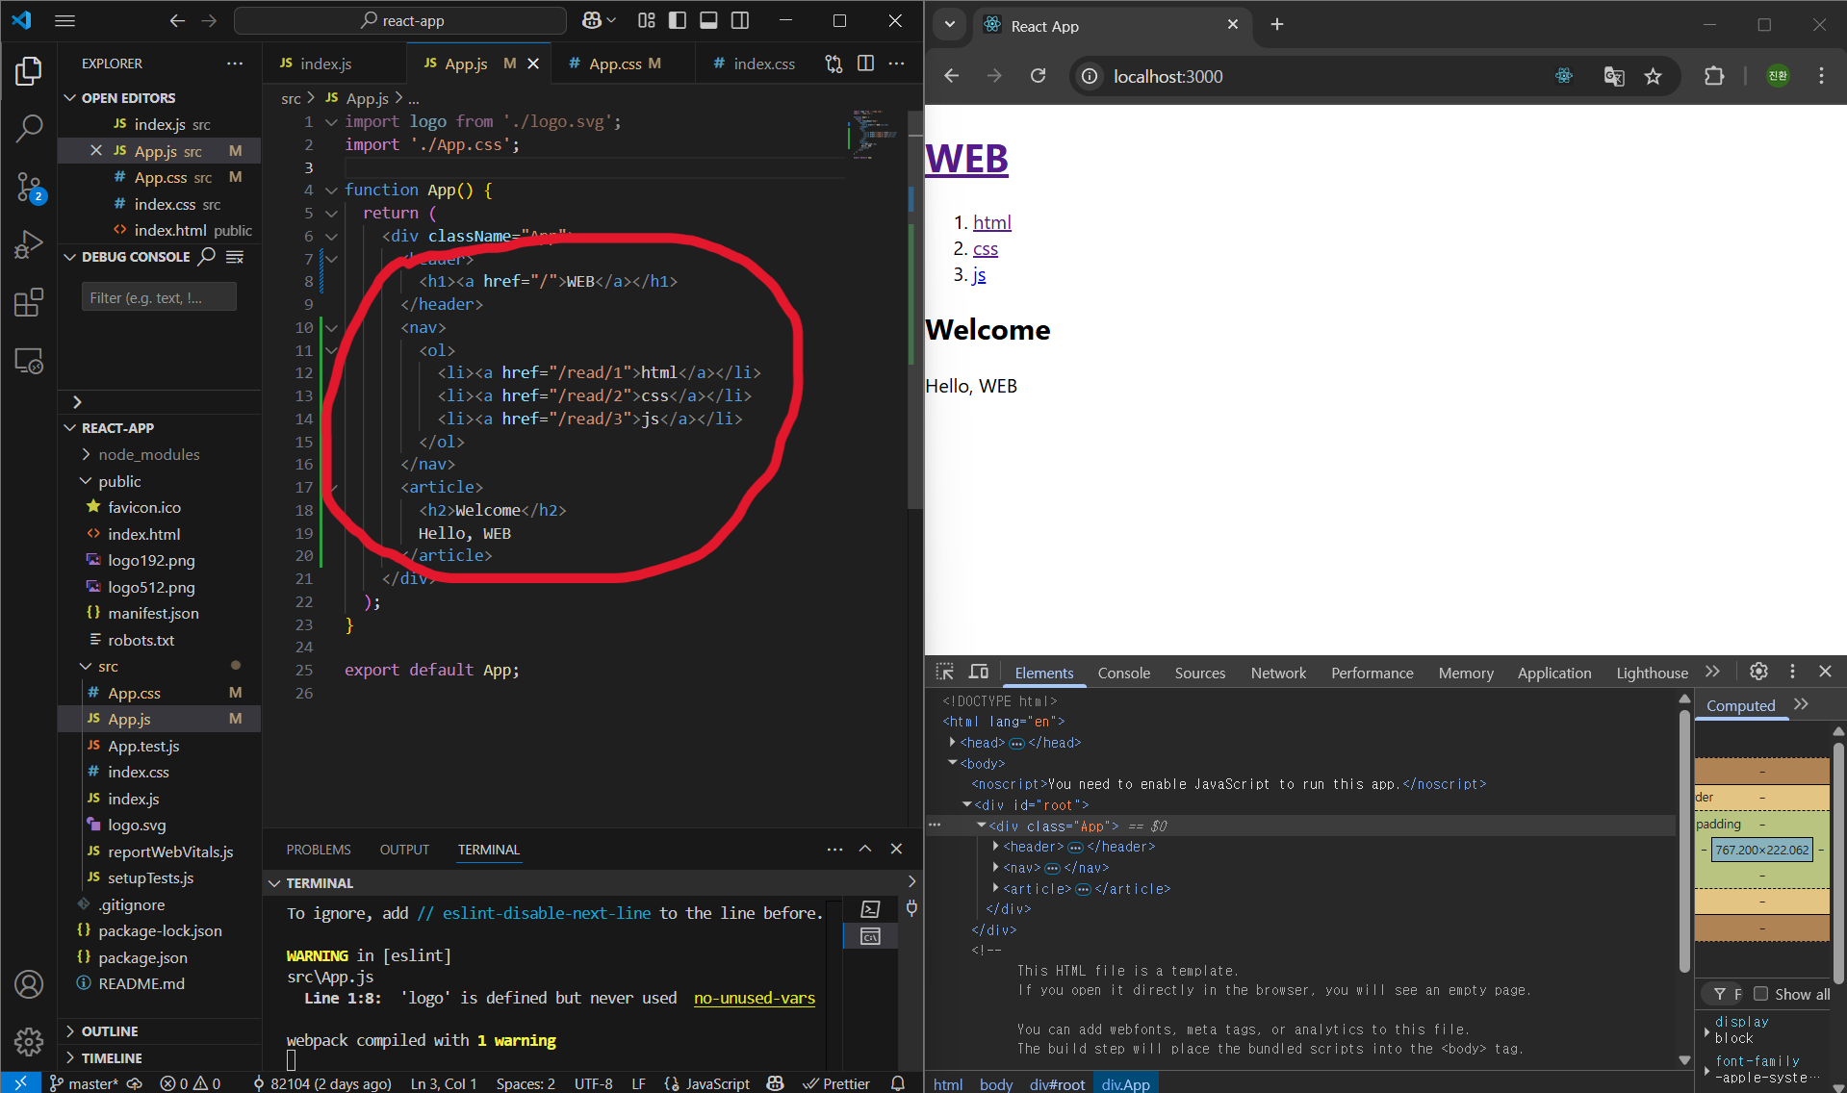Open Source Control view with 2 changes

(x=29, y=187)
